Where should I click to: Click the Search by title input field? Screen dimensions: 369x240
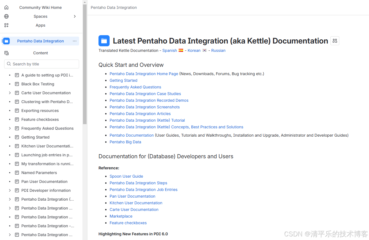pos(42,64)
